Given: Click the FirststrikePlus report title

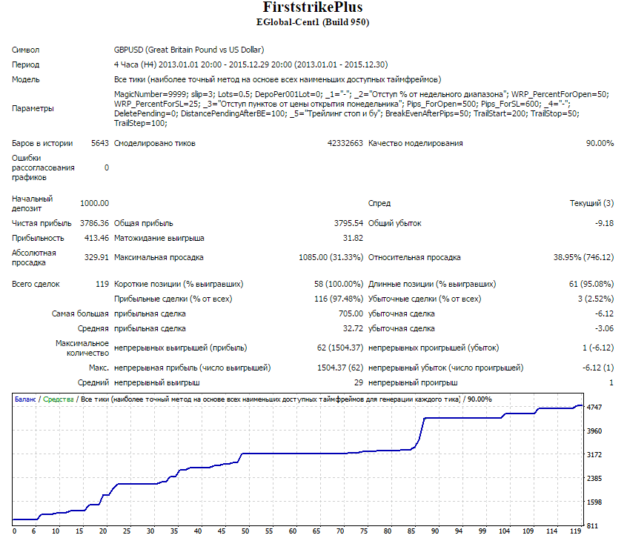Looking at the screenshot, I should tap(313, 7).
